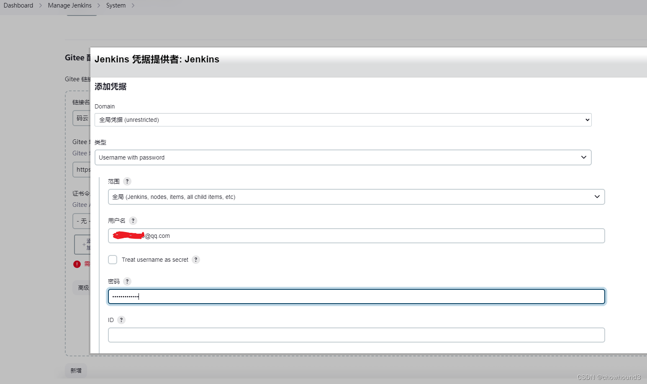The height and width of the screenshot is (384, 647).
Task: Click 添加凭据 heading text
Action: click(x=110, y=87)
